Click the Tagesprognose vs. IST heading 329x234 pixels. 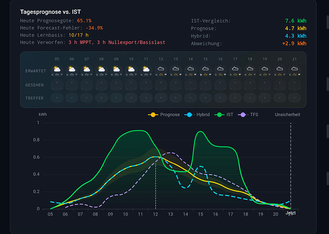click(51, 12)
